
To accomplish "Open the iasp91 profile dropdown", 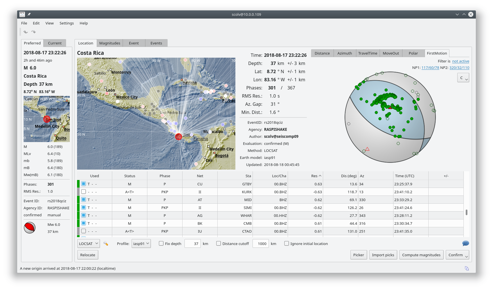I will pyautogui.click(x=141, y=244).
